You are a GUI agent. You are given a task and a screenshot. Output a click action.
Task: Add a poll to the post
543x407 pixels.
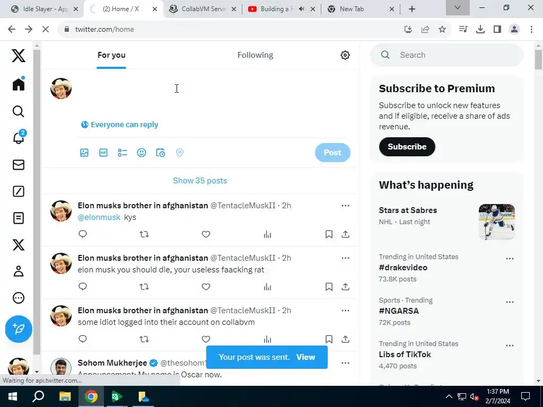coord(122,153)
